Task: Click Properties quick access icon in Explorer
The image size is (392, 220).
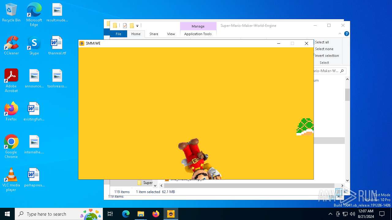Action: click(125, 26)
